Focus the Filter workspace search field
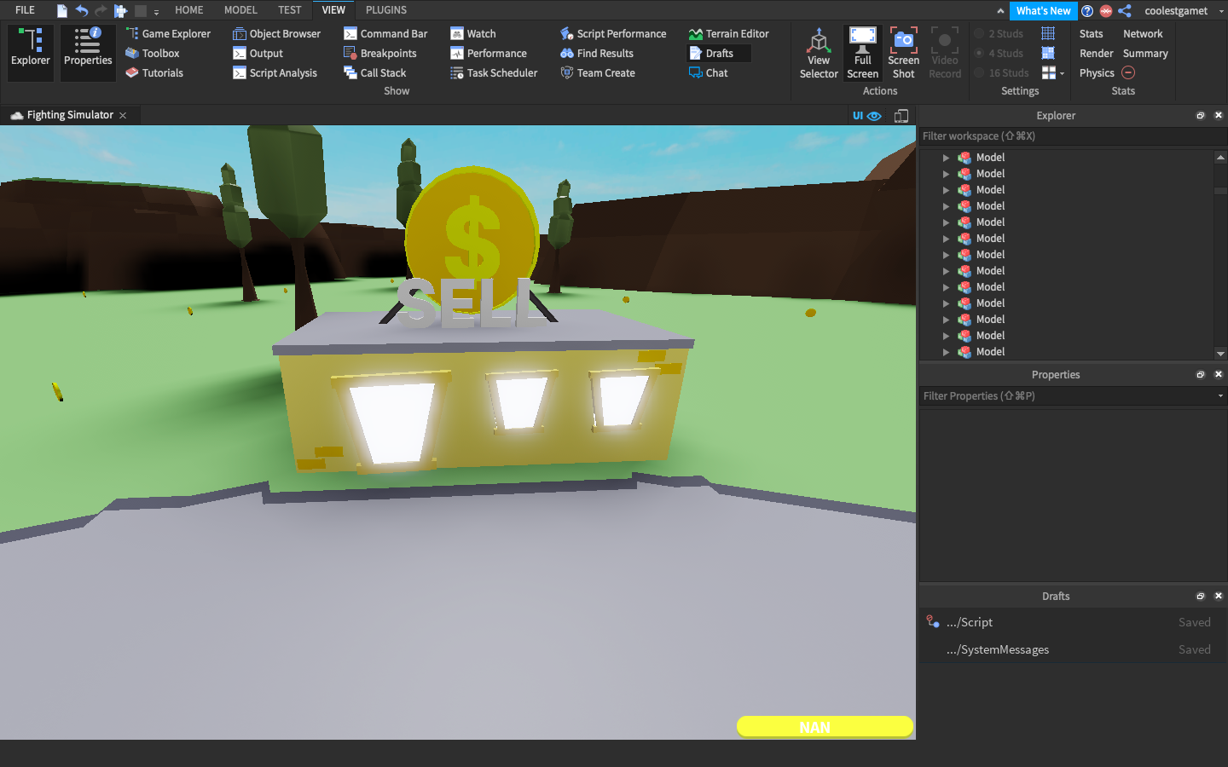 [x=1072, y=136]
